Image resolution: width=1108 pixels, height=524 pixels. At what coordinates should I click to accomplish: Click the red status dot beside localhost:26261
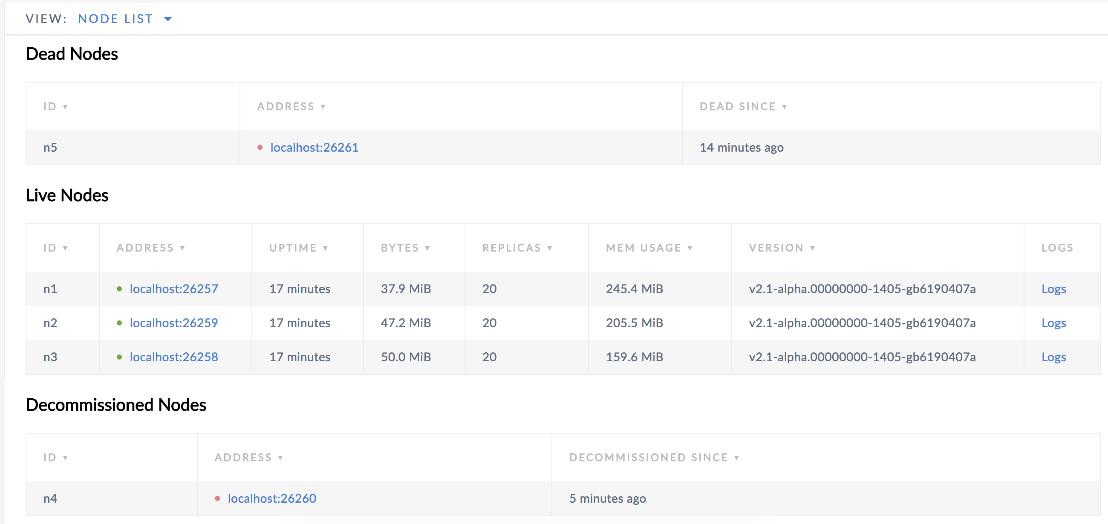pyautogui.click(x=260, y=147)
